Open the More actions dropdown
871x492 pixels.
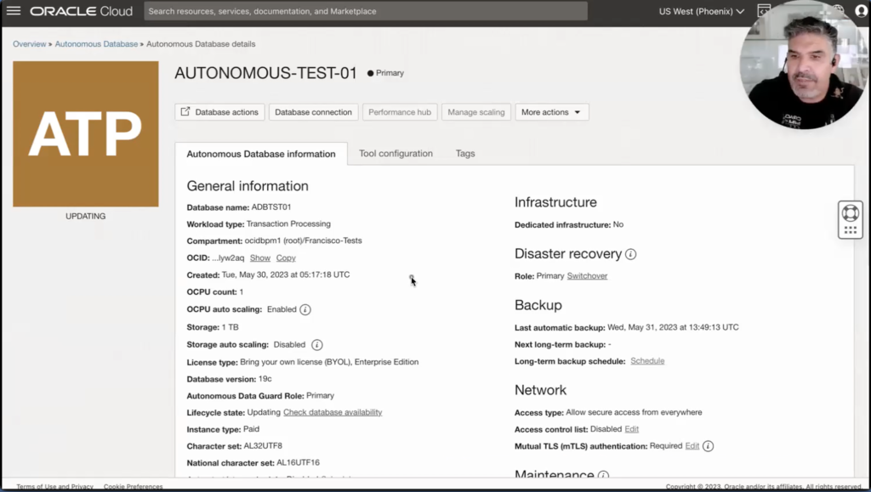click(551, 112)
